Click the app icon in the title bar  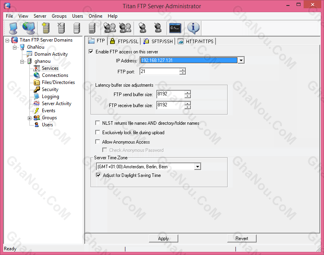[7, 5]
